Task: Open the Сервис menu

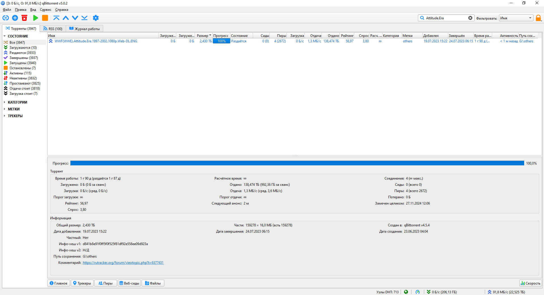Action: 45,10
